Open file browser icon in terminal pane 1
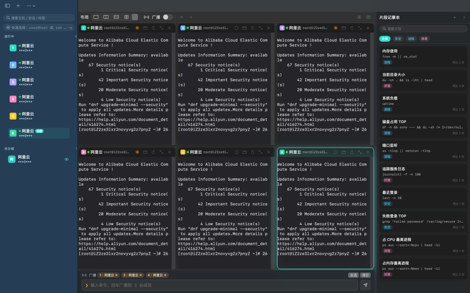The height and width of the screenshot is (293, 470). click(145, 28)
